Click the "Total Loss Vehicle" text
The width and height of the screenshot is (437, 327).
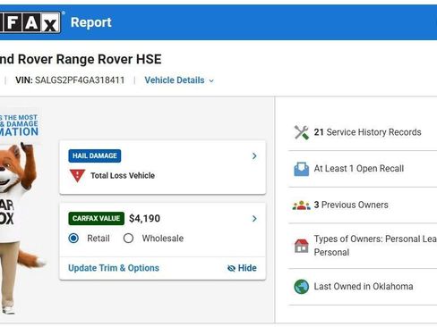click(123, 176)
